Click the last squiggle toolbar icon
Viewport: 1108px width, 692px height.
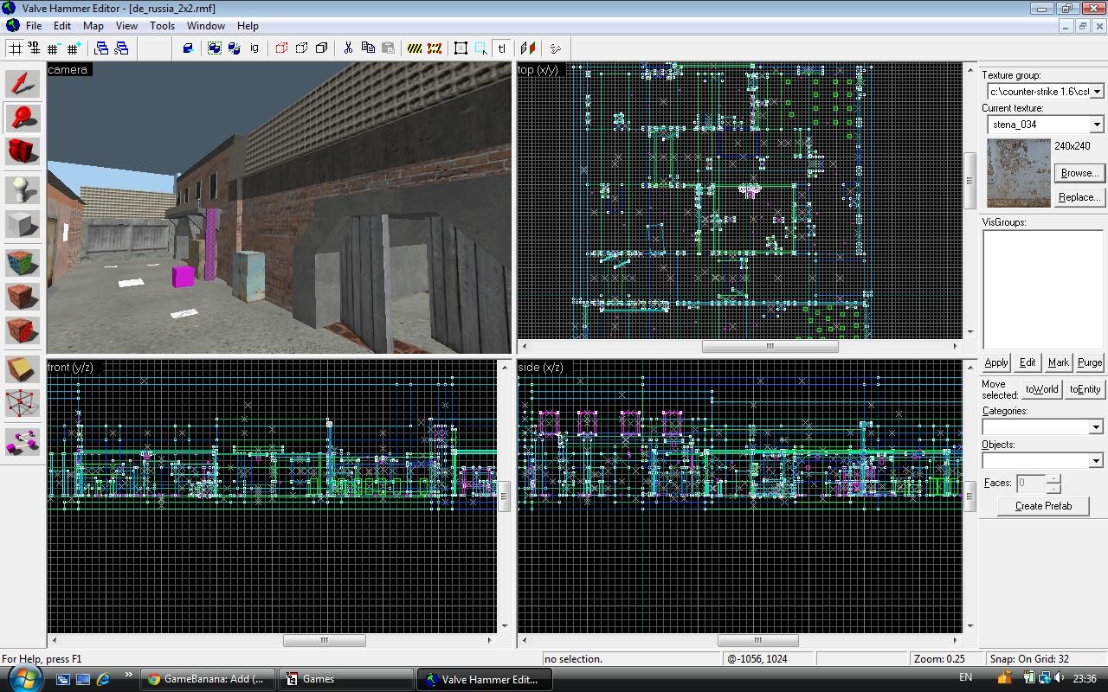pos(556,48)
